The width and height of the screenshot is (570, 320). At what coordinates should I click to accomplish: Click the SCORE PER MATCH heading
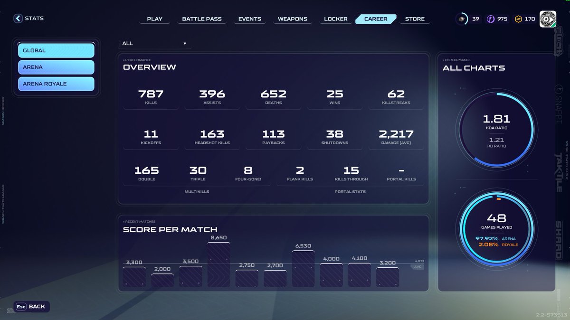[x=170, y=229]
